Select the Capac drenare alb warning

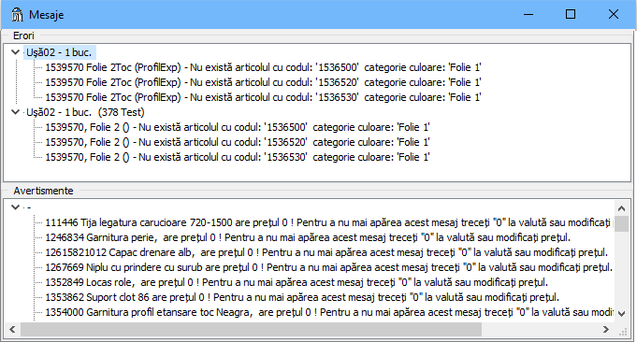[326, 252]
